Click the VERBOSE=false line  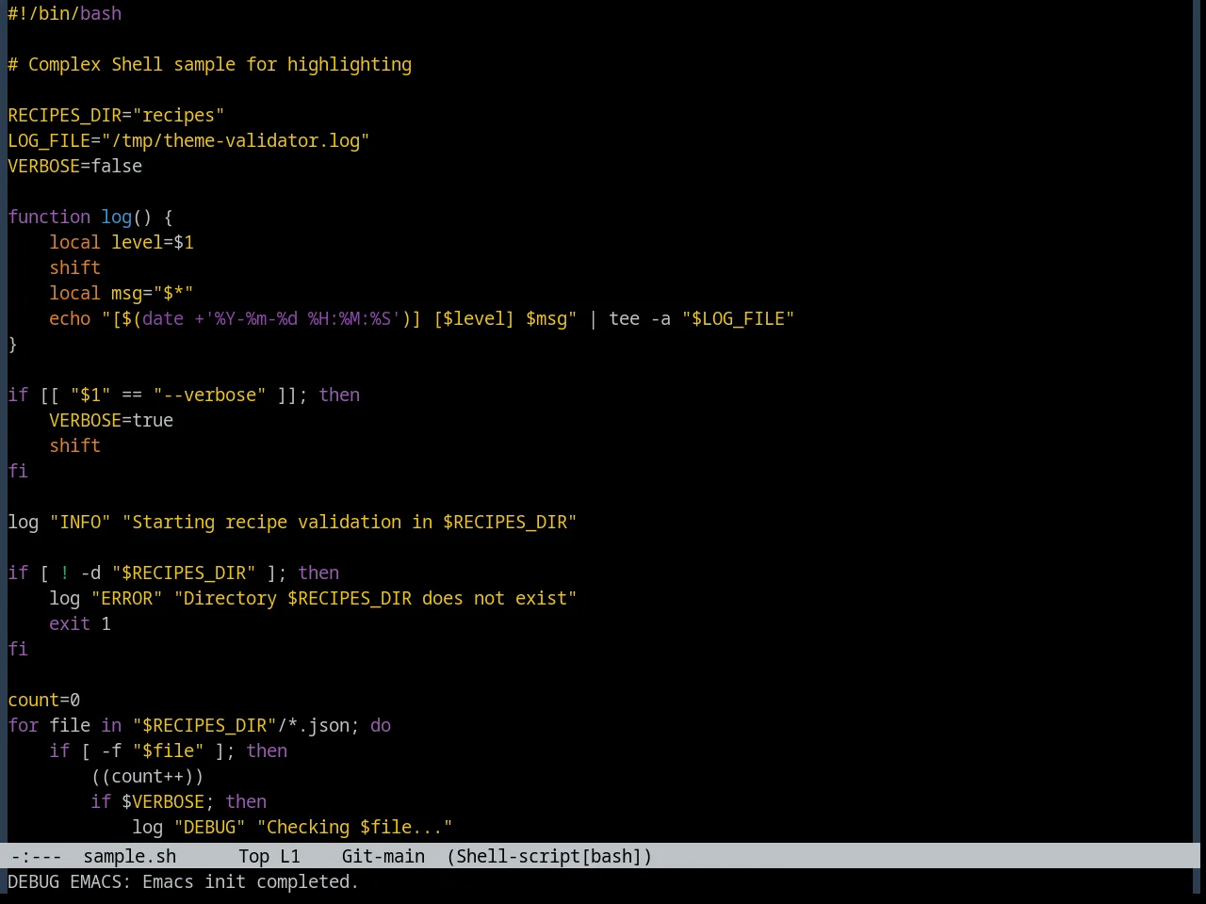click(x=75, y=166)
